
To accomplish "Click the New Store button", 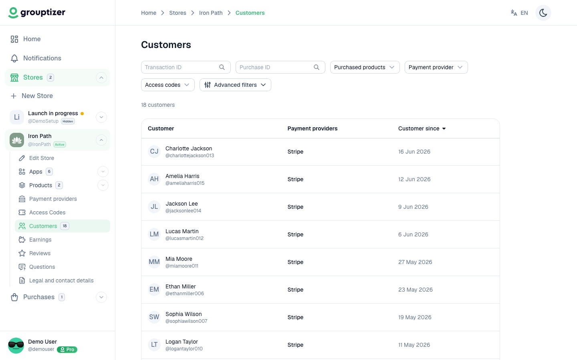I will (37, 96).
